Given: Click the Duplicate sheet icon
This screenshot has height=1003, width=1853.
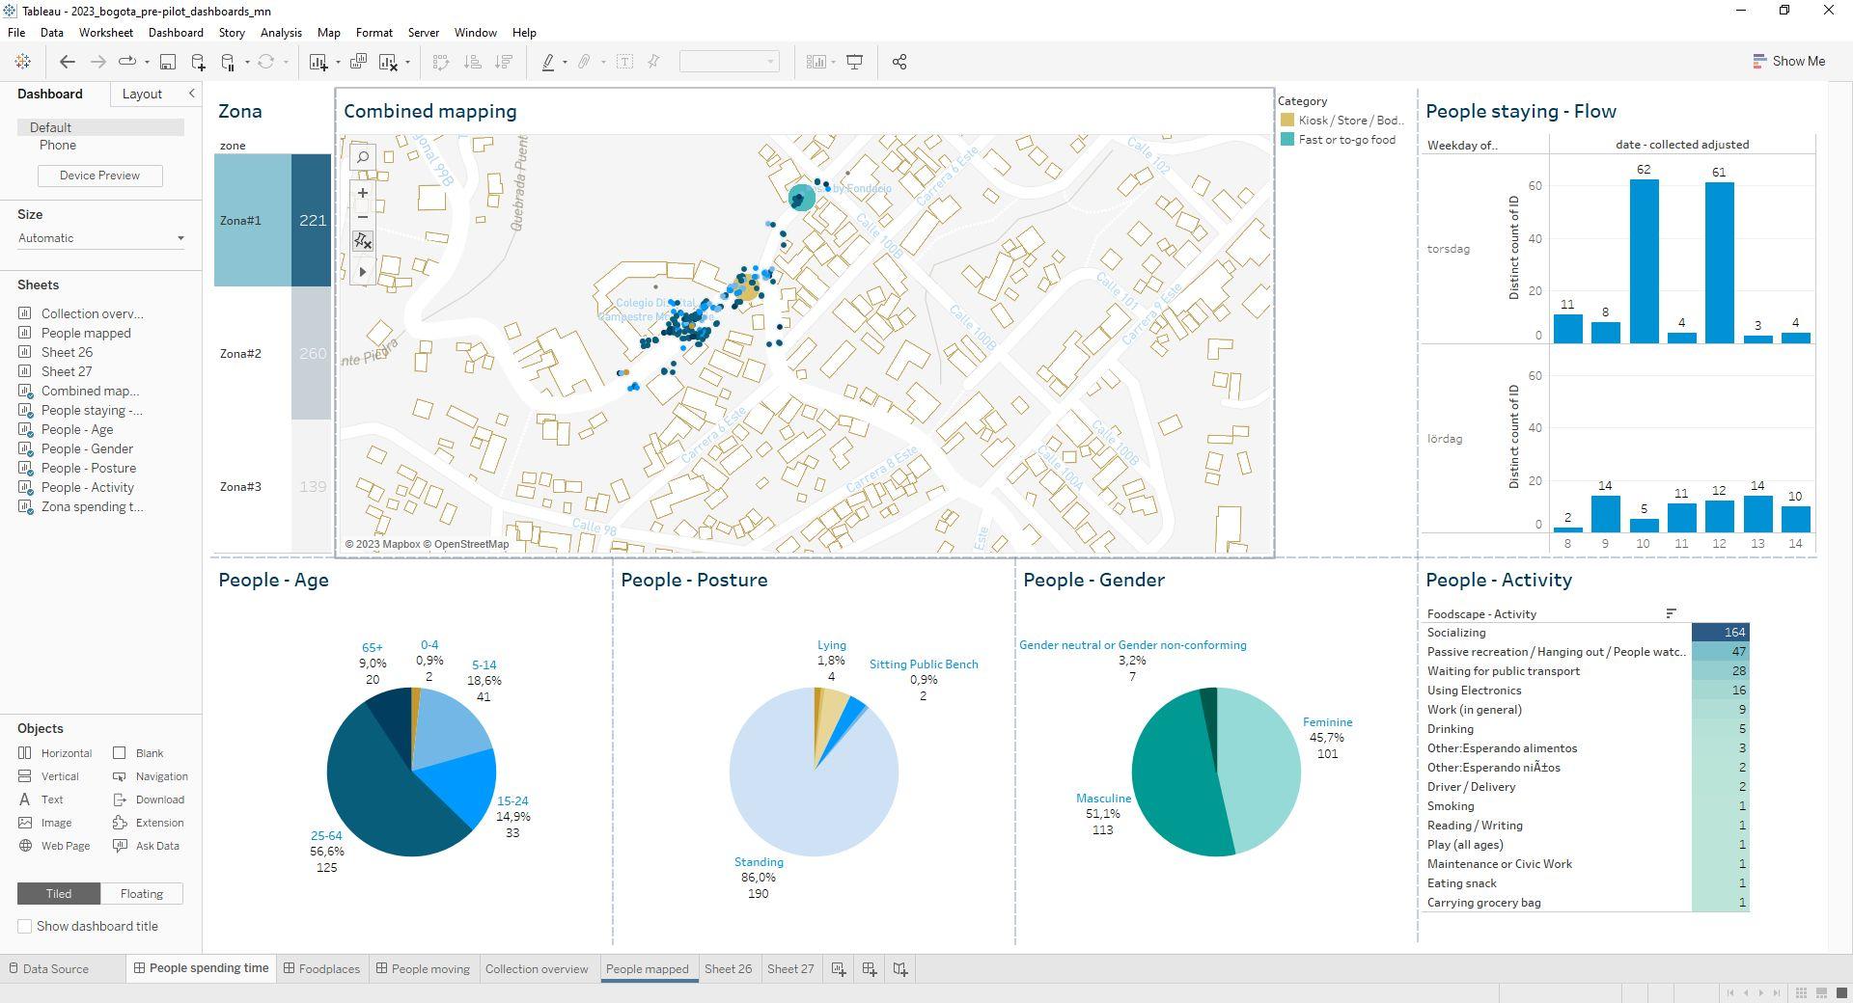Looking at the screenshot, I should tap(358, 62).
